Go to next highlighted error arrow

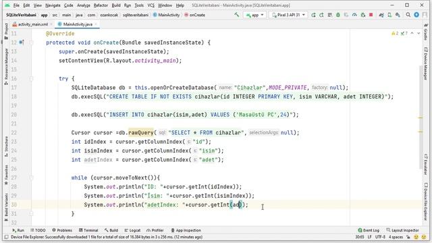(418, 33)
